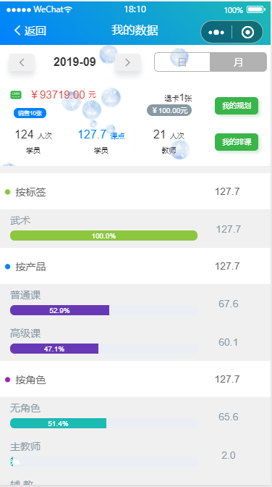Click the blue dot beside 按产品
Viewport: 272px width, 487px height.
coord(8,267)
